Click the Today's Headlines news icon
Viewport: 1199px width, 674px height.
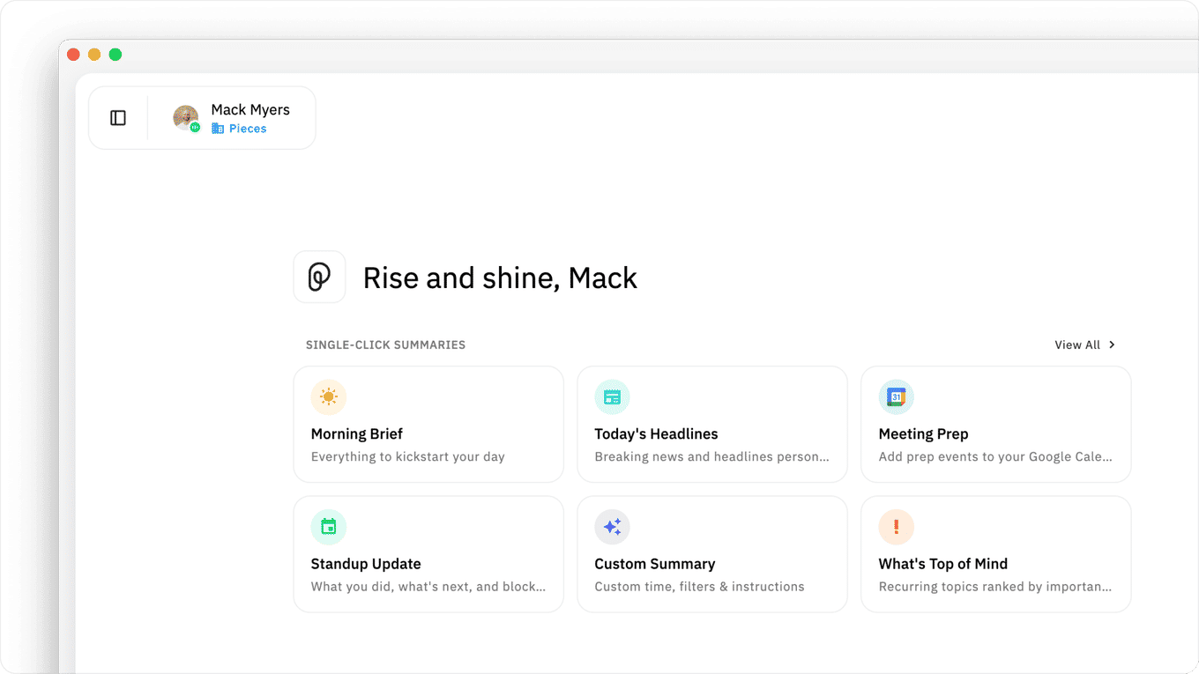(613, 397)
